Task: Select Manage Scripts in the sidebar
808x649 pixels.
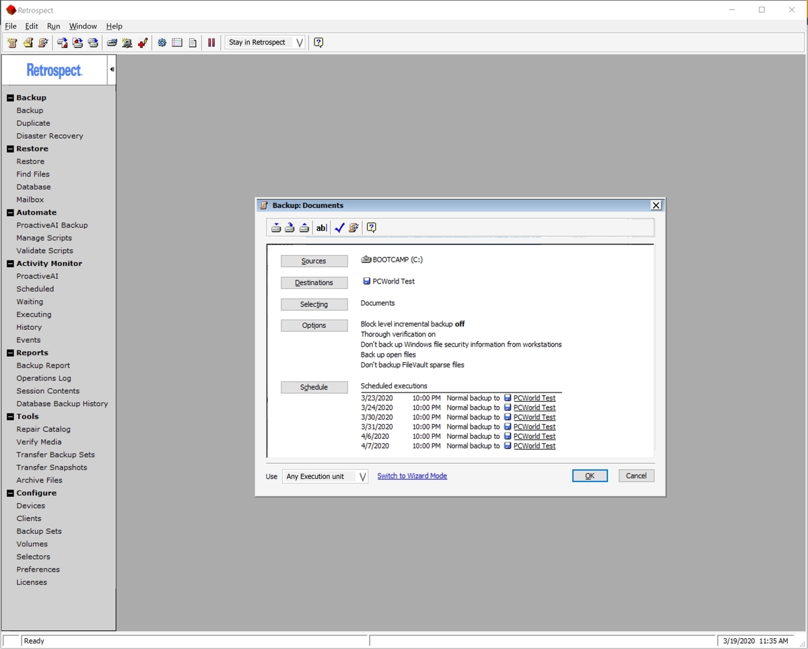Action: click(x=44, y=238)
